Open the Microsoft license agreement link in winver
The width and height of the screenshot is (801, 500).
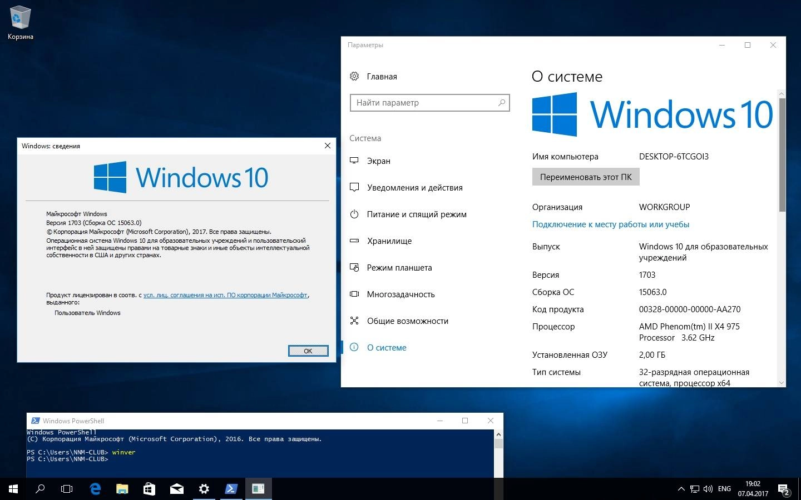pos(225,295)
